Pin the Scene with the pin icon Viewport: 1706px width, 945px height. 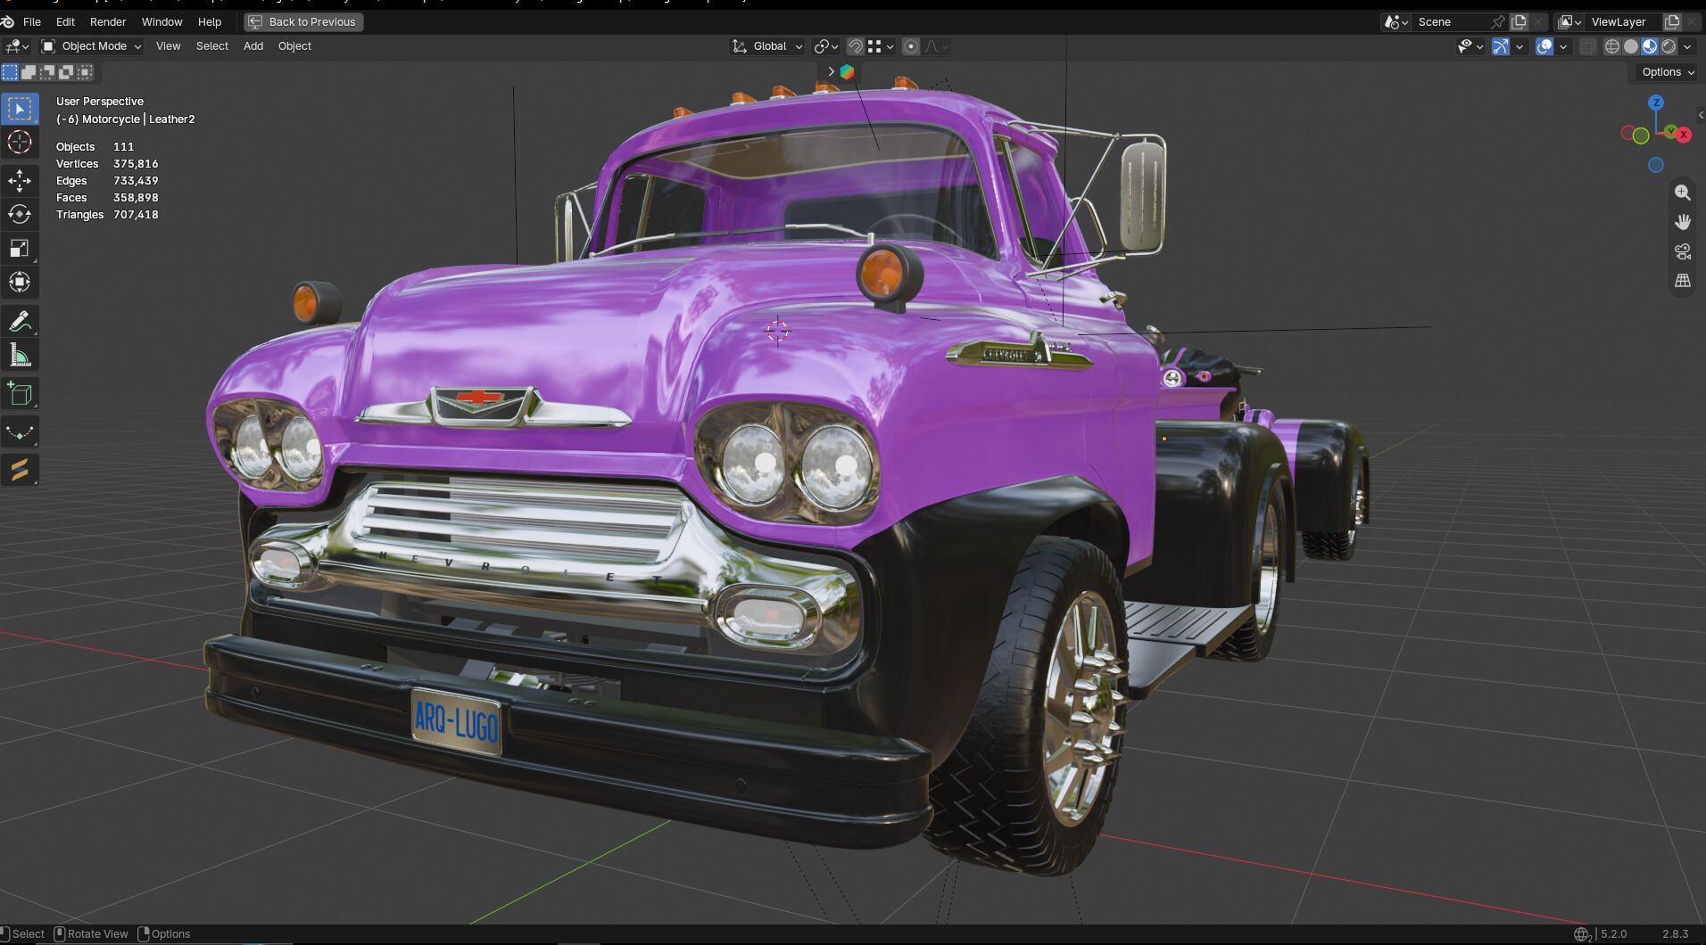(1498, 21)
